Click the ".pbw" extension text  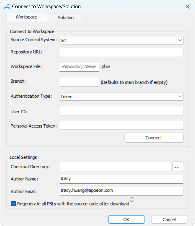click(105, 66)
